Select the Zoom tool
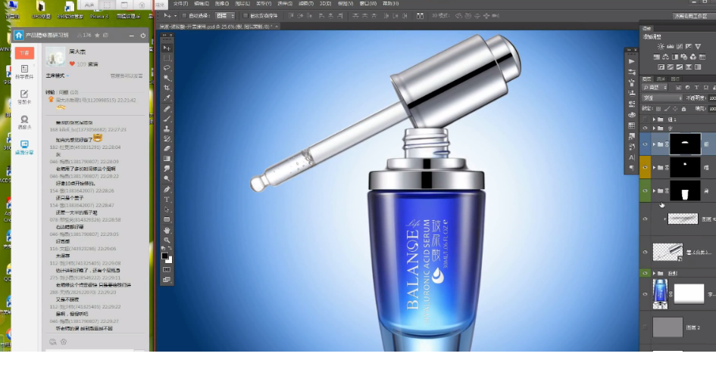Viewport: 716px width, 369px height. coord(167,240)
